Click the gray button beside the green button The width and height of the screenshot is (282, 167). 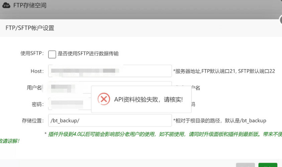(245, 165)
